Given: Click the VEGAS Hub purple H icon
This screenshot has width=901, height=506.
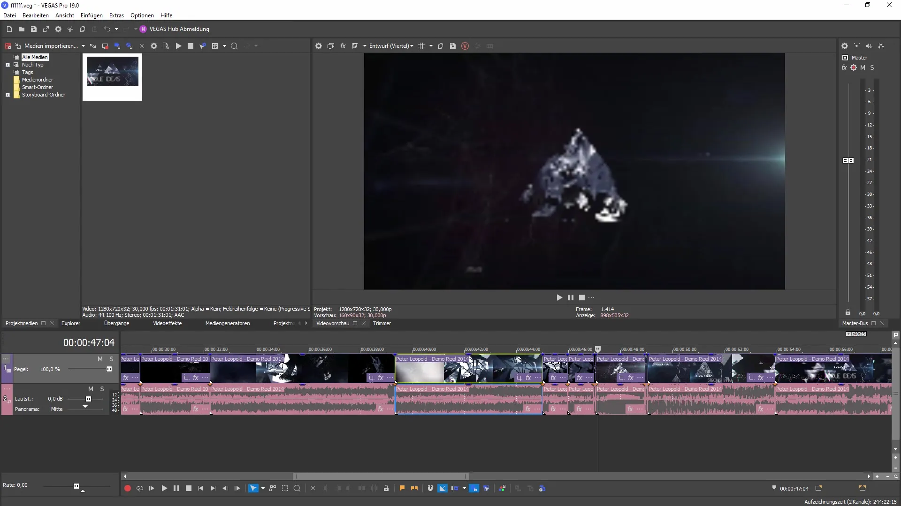Looking at the screenshot, I should 143,29.
